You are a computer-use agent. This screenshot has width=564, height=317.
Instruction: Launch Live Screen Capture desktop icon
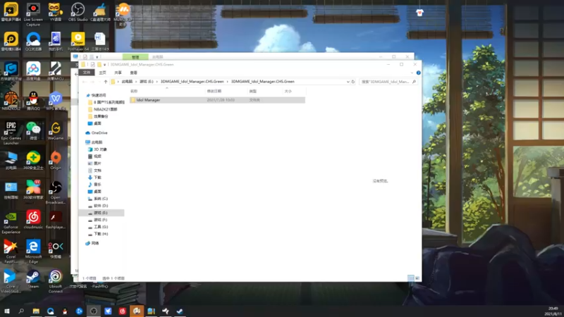[x=33, y=14]
